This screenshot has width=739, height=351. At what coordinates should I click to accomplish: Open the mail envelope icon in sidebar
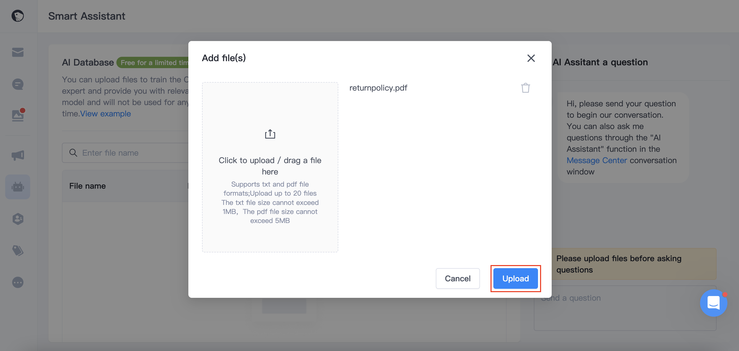(x=18, y=52)
